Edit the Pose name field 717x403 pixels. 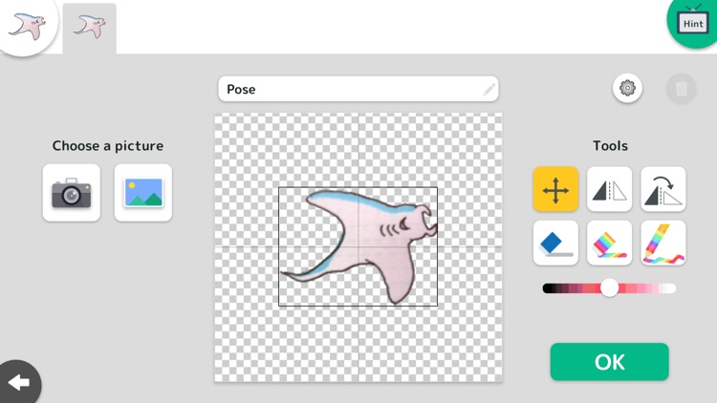(358, 89)
